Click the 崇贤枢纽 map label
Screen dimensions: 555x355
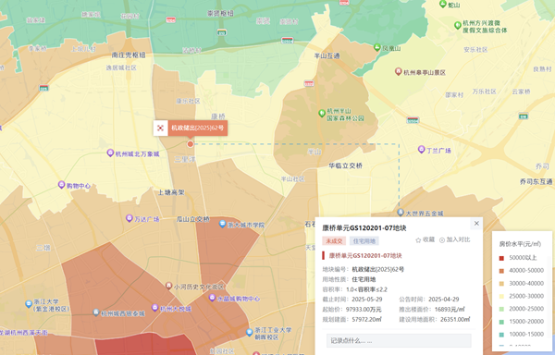pos(220,14)
